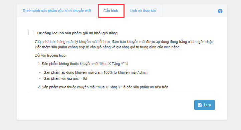
Task: Click the Lưu save button
Action: (x=204, y=105)
